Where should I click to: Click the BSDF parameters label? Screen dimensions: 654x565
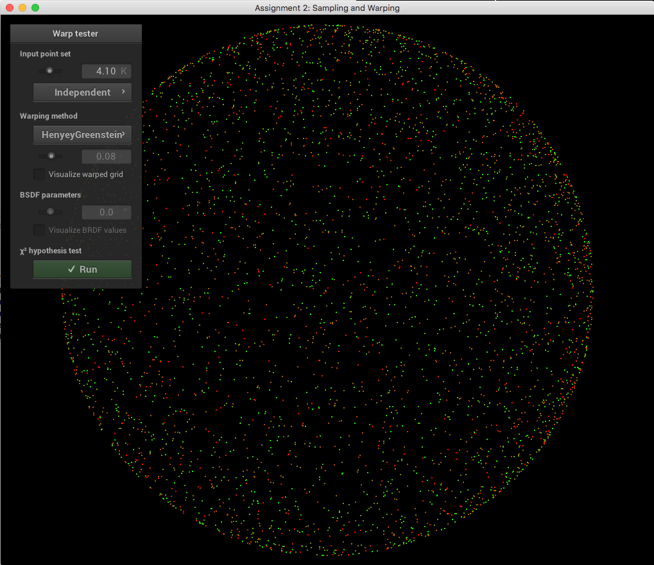50,195
